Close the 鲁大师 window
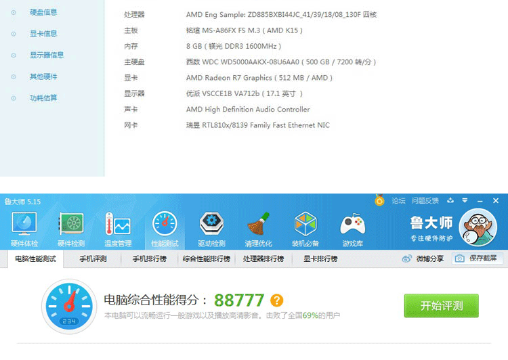Image resolution: width=508 pixels, height=360 pixels. pos(496,201)
